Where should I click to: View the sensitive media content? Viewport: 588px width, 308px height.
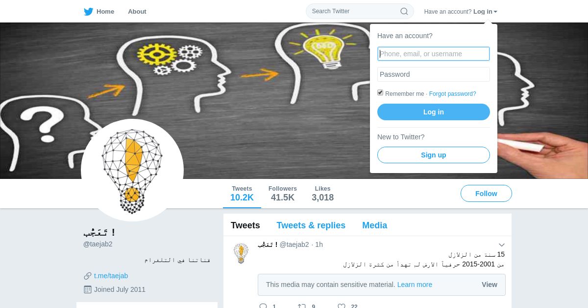click(x=490, y=285)
